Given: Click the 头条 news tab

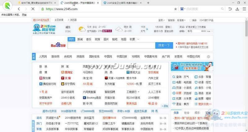Looking at the screenshot, I should coord(176,113).
